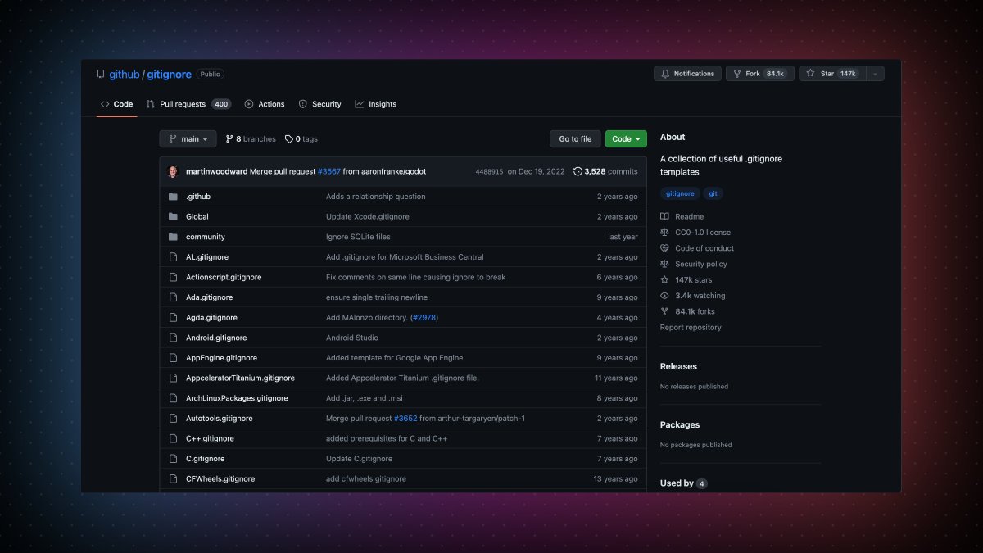Open the Code of conduct icon
Screen dimensions: 983x553
pos(664,247)
